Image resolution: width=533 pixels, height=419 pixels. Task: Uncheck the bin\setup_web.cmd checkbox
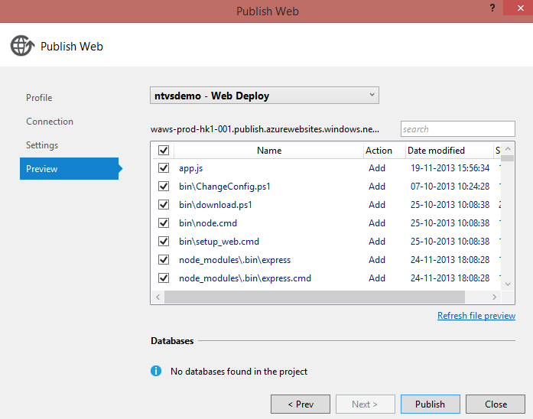164,242
